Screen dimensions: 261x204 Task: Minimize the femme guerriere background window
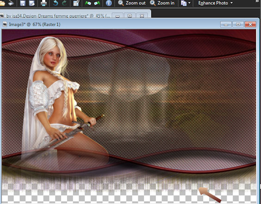point(118,16)
